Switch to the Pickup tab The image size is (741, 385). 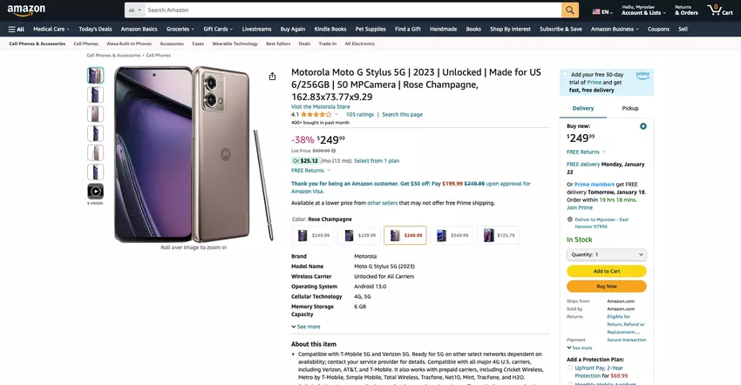[629, 108]
